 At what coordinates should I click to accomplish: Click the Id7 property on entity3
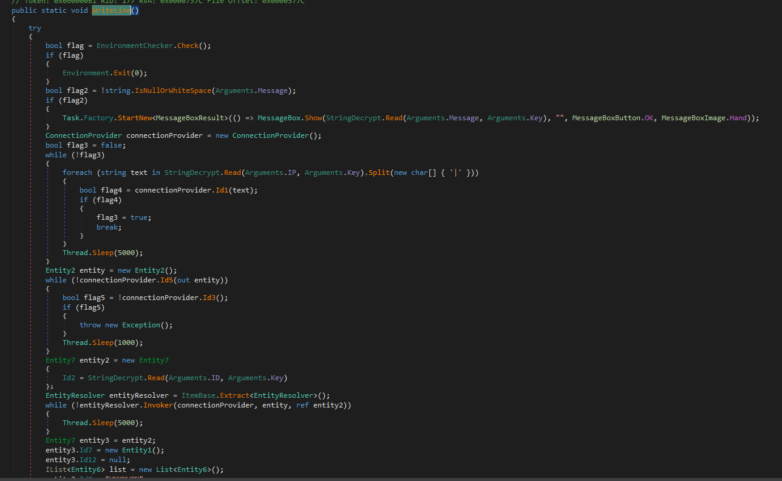click(86, 450)
